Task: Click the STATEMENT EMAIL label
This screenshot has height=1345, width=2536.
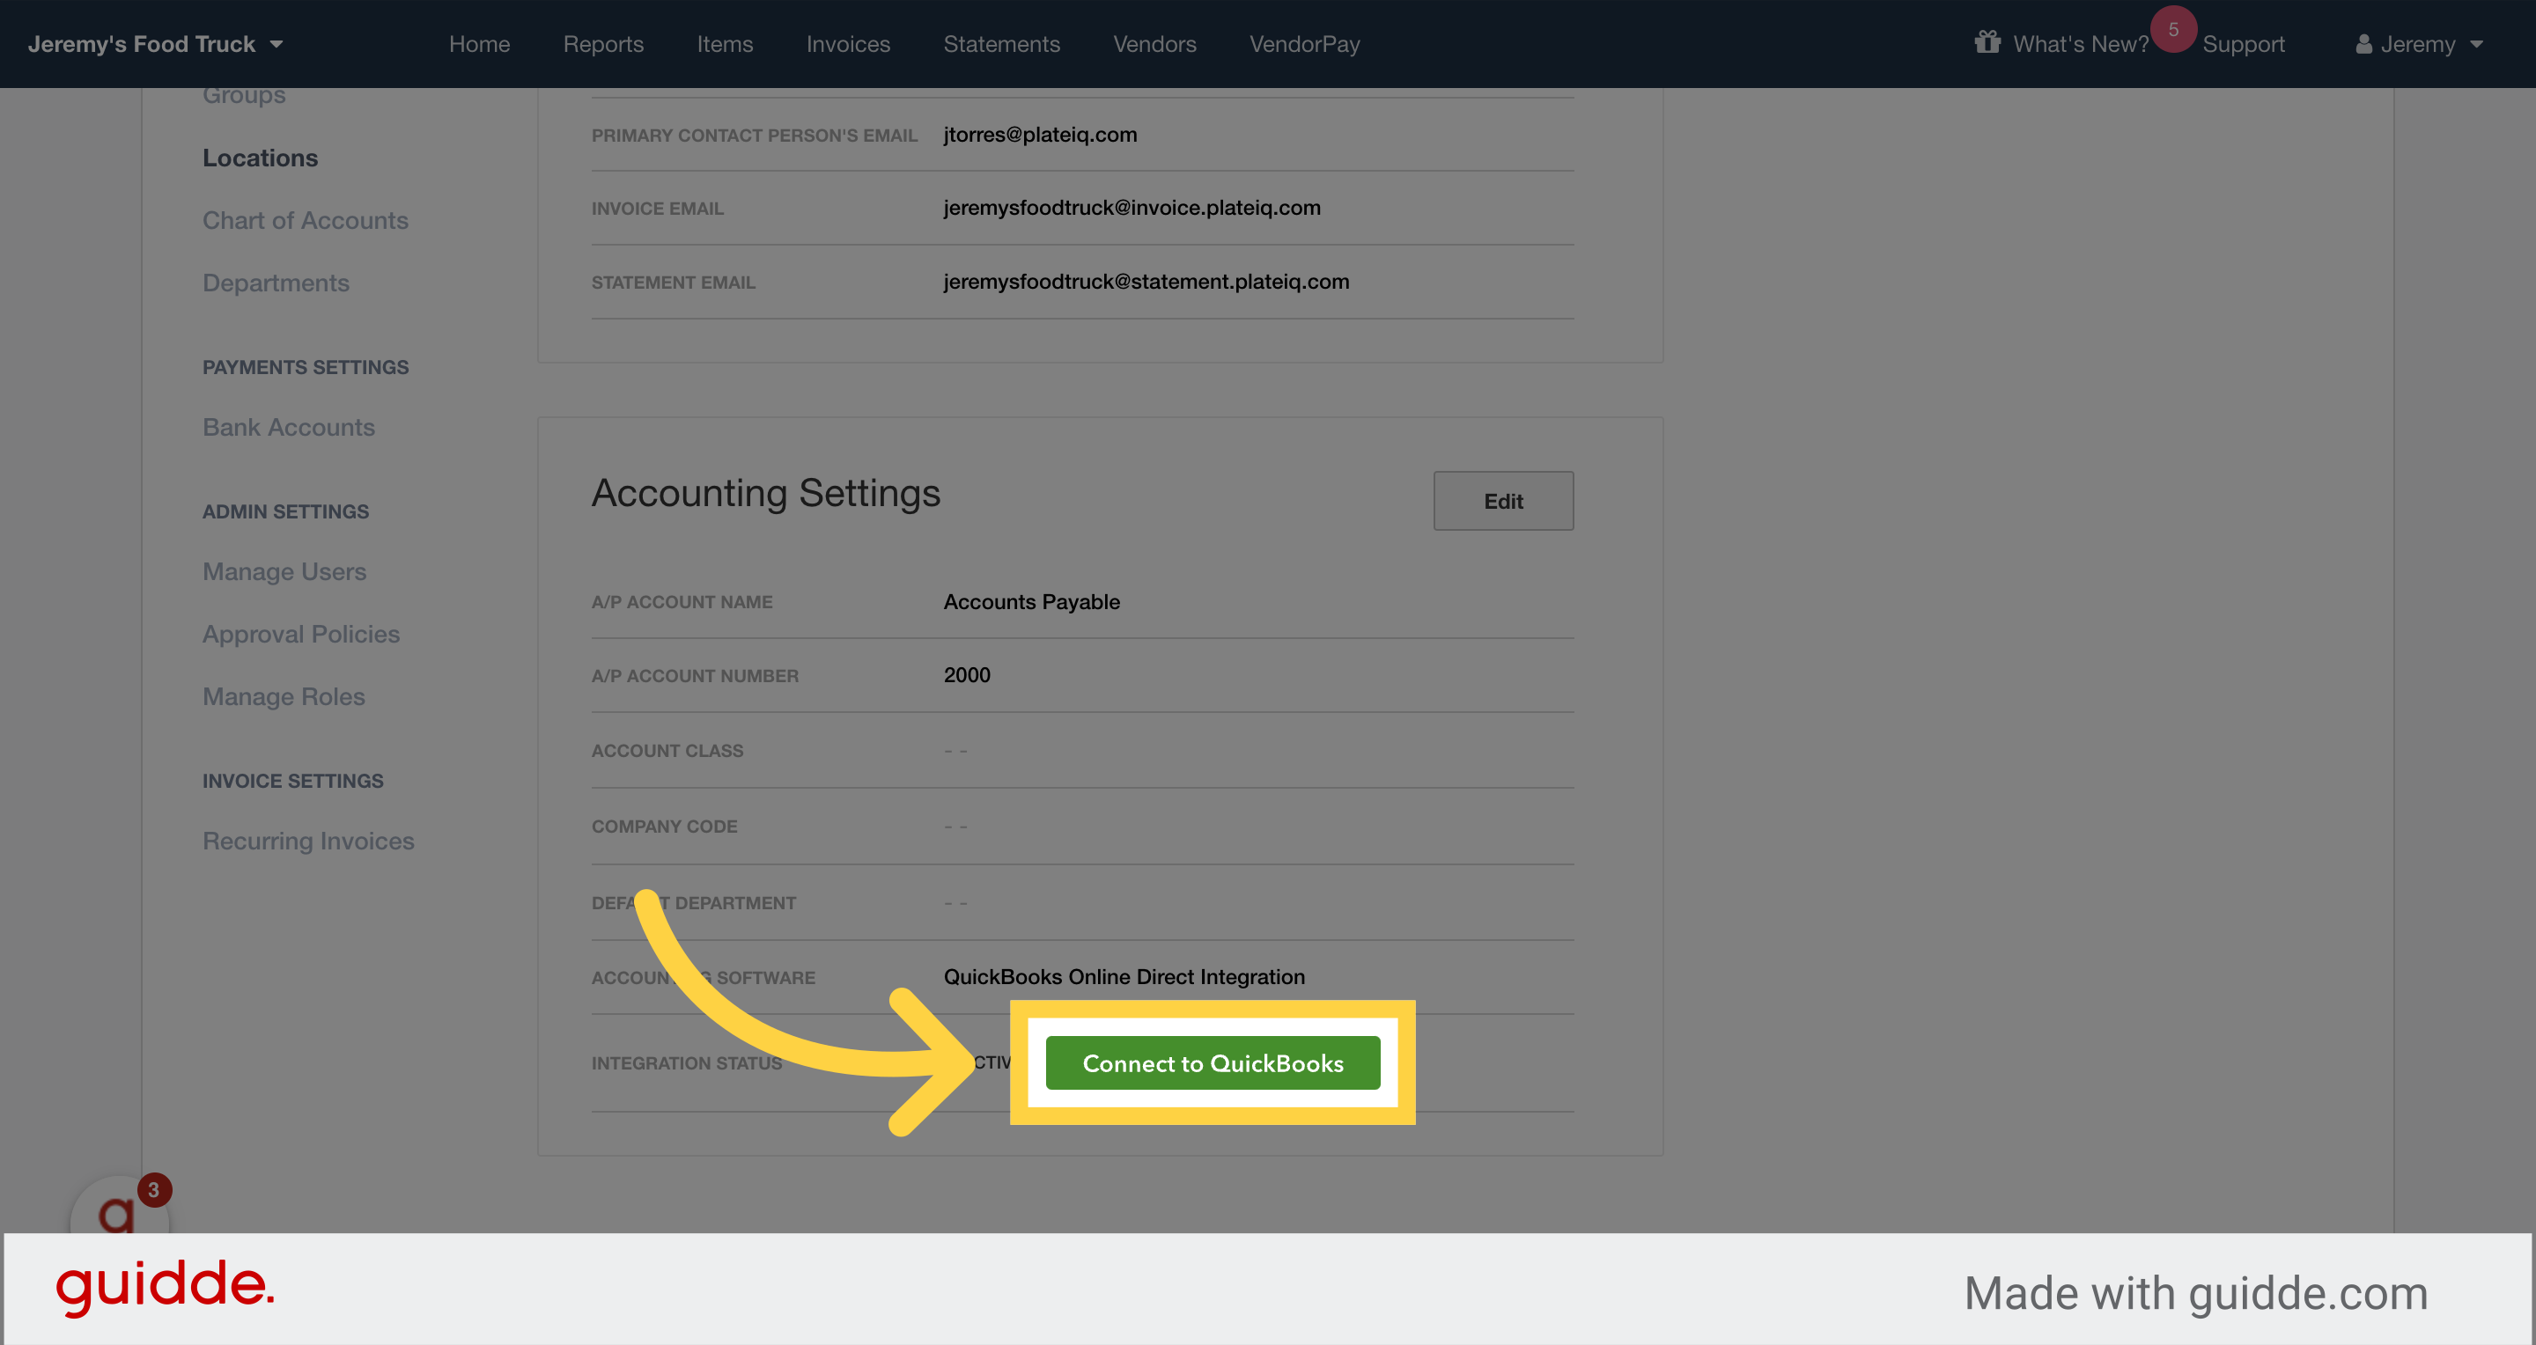Action: [674, 283]
